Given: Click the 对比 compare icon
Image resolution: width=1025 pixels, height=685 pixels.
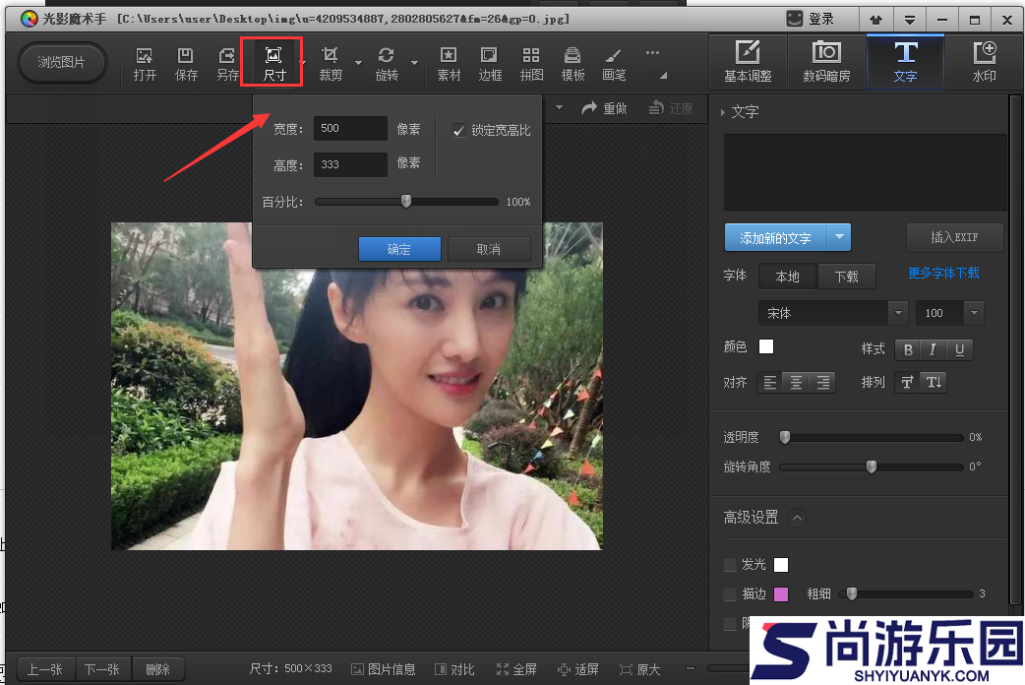Looking at the screenshot, I should point(455,669).
